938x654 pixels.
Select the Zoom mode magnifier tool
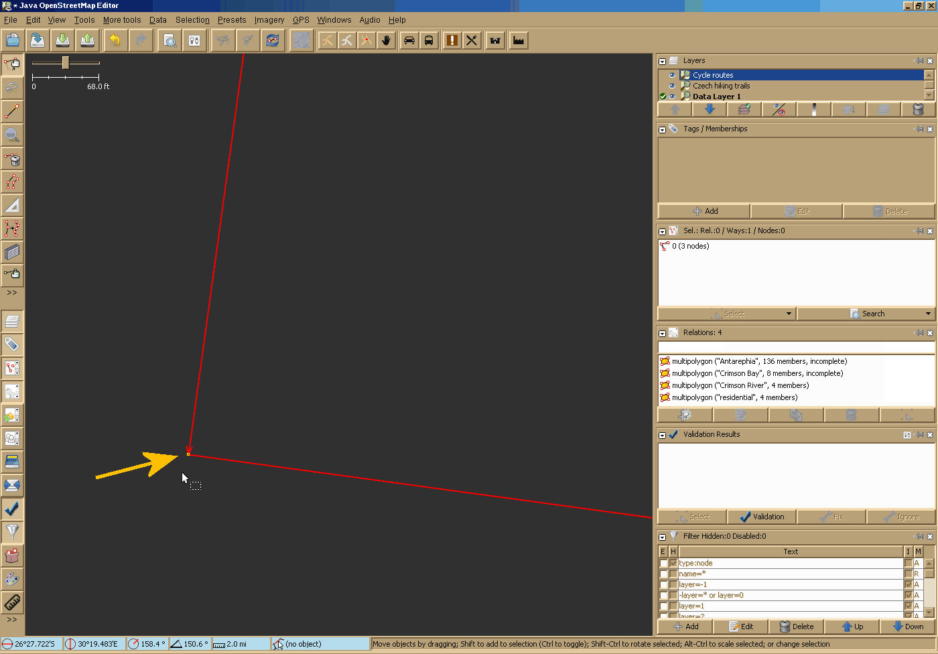pos(12,135)
